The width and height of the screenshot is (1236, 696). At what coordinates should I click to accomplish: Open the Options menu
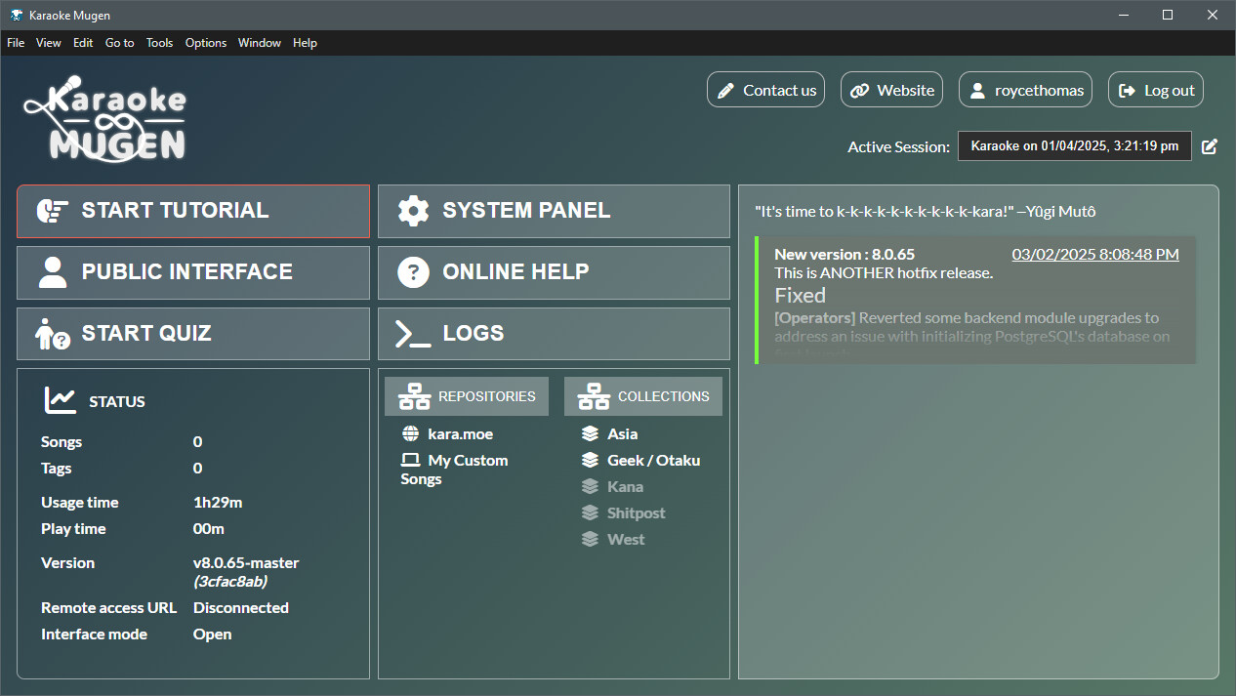(206, 43)
